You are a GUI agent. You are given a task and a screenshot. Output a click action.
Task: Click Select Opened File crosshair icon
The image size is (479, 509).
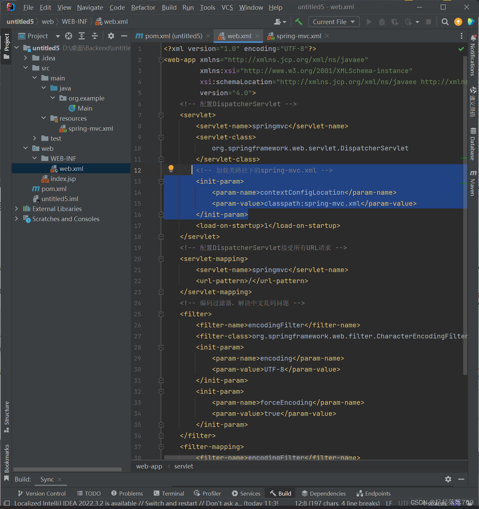(x=69, y=36)
